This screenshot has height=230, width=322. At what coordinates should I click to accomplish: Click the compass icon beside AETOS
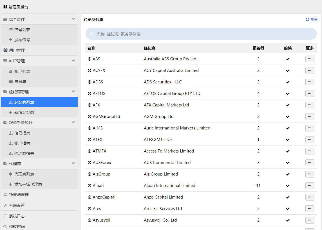click(x=90, y=94)
